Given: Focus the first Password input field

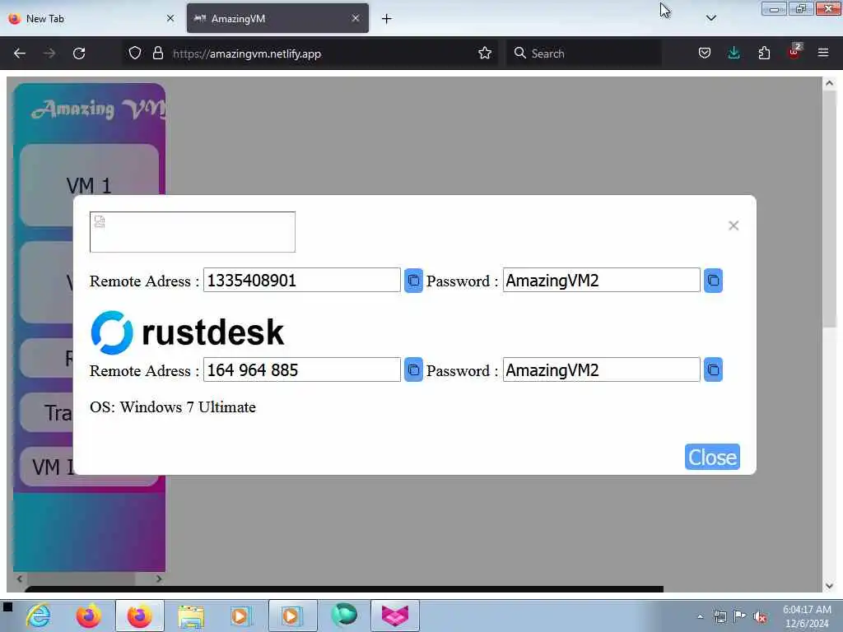Looking at the screenshot, I should click(601, 280).
